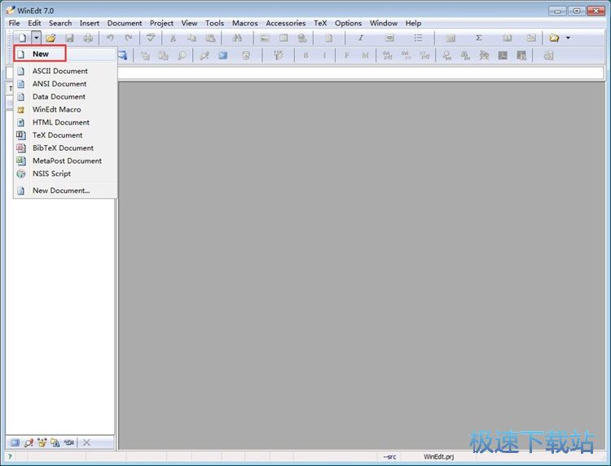Click the question mark in status bar
Viewport: 611px width, 466px height.
(10, 457)
